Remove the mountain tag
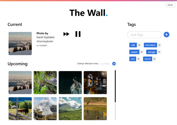This screenshot has width=177, height=125. point(159,45)
